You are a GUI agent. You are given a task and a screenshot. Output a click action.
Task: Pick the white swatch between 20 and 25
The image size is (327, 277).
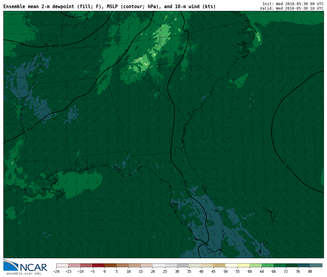coord(159,265)
